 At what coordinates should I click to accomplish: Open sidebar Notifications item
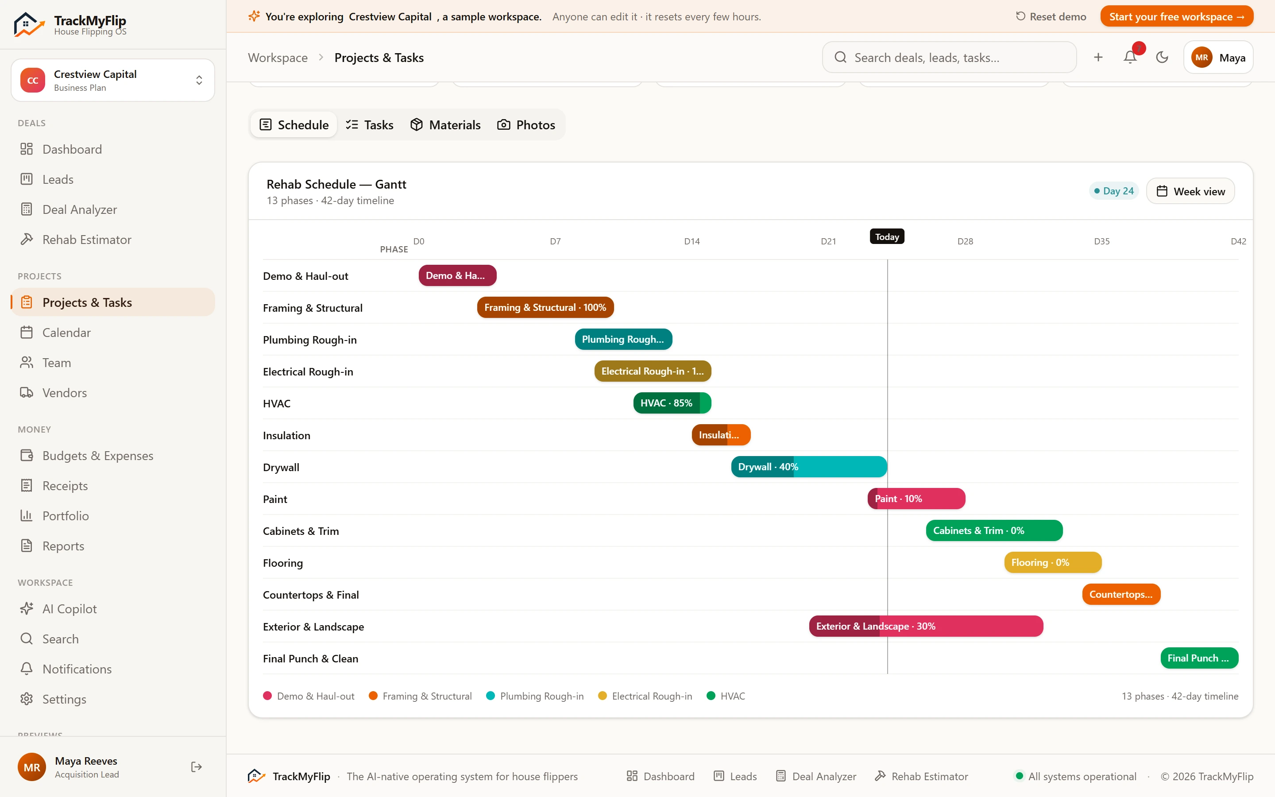point(113,669)
